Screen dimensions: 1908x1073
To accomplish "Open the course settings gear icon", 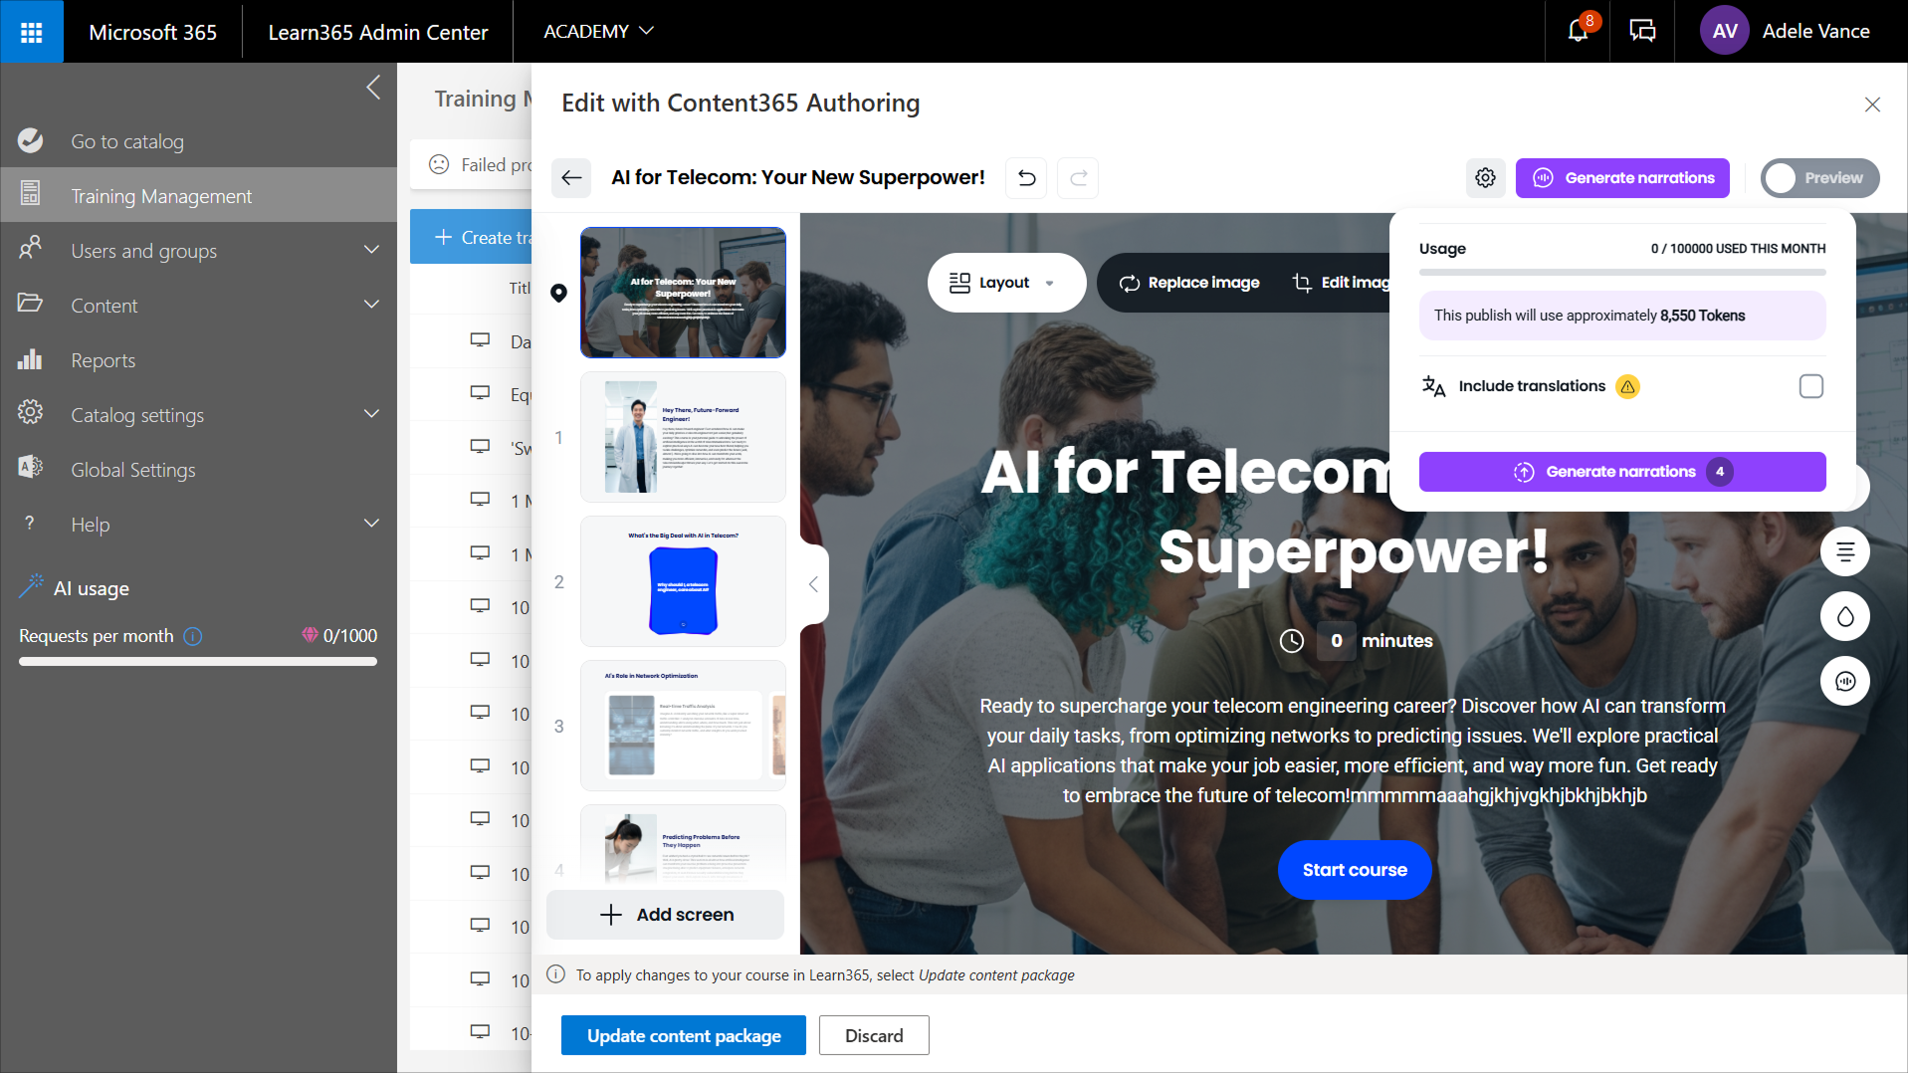I will pyautogui.click(x=1485, y=178).
